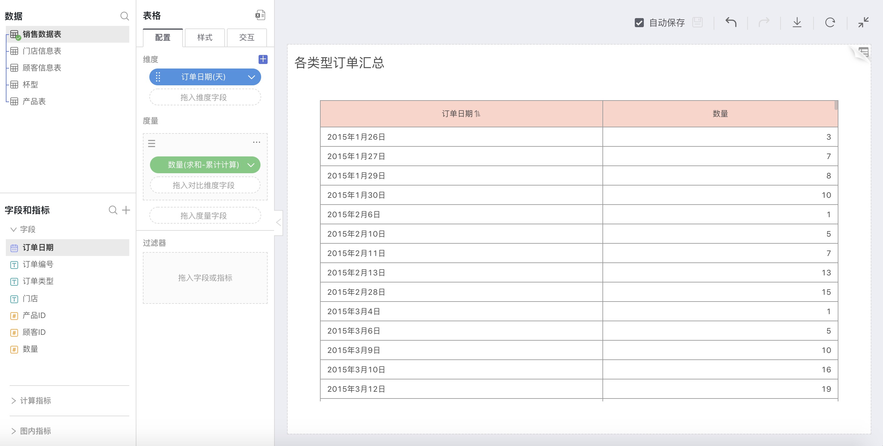Select the 订单类型 field

[x=68, y=281]
